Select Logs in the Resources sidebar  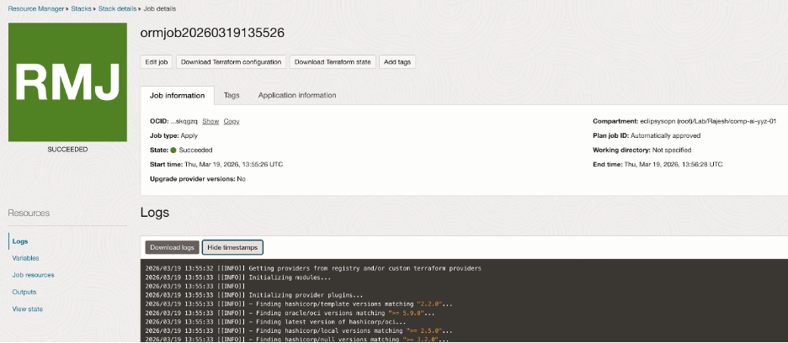(x=20, y=241)
